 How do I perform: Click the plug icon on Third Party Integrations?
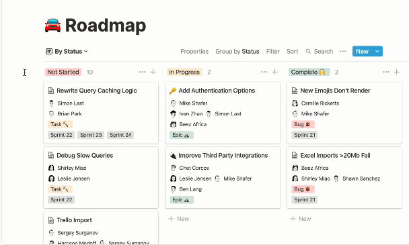point(173,156)
